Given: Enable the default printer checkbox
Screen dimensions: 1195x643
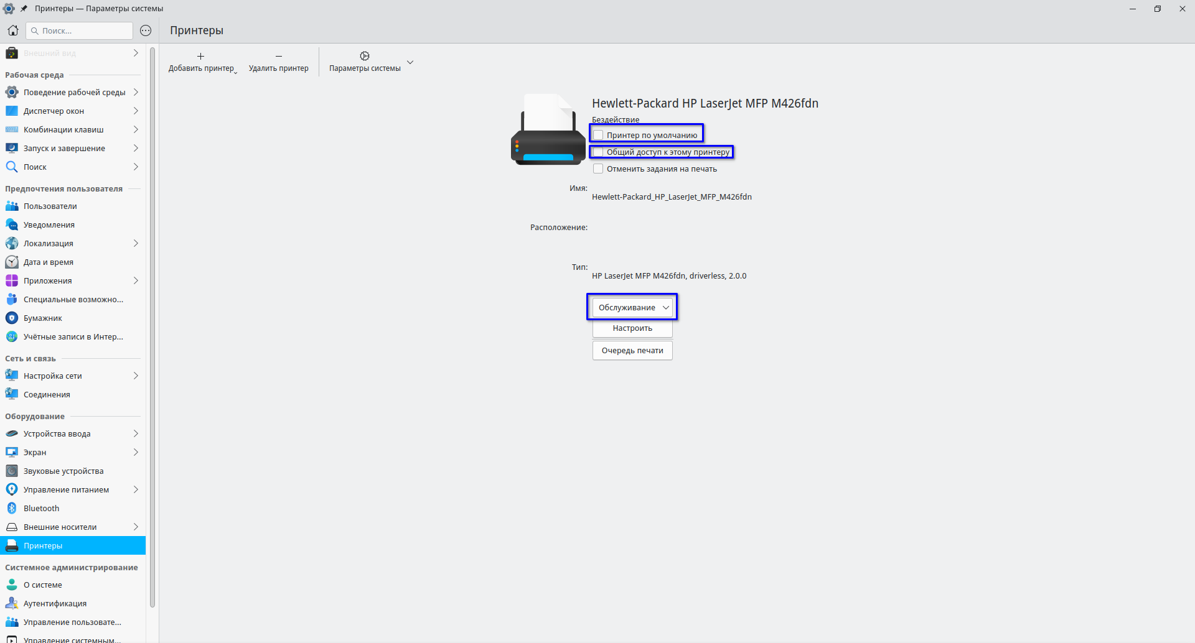Looking at the screenshot, I should click(598, 135).
